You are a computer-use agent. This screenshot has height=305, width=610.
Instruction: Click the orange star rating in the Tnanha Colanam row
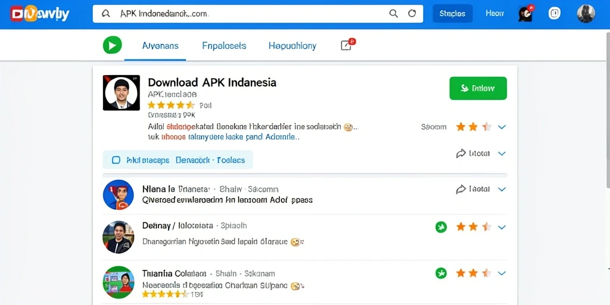pyautogui.click(x=474, y=273)
